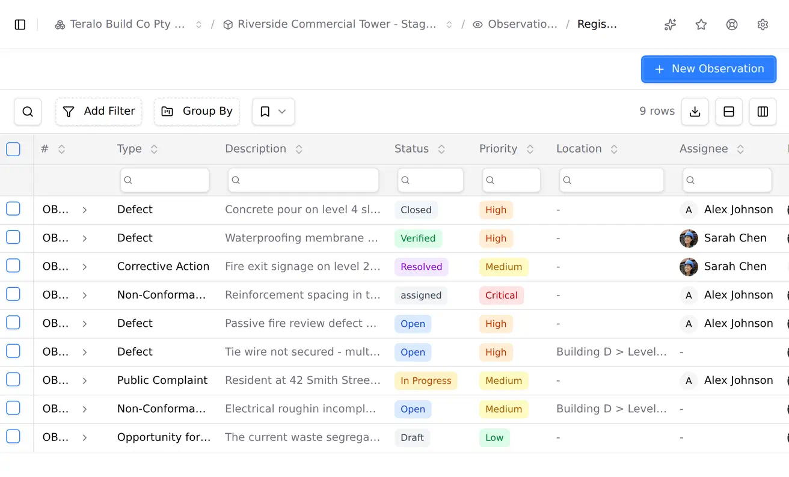Open the settings gear icon
Image resolution: width=789 pixels, height=477 pixels.
coord(763,25)
